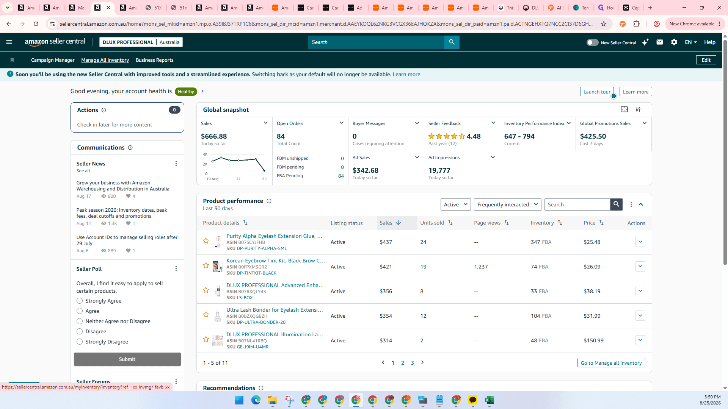Open the settings gear icon
This screenshot has width=728, height=409.
pyautogui.click(x=674, y=42)
